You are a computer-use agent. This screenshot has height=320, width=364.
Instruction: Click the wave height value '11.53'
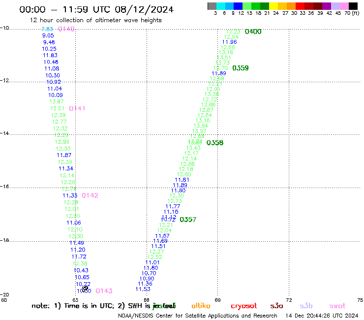143,289
